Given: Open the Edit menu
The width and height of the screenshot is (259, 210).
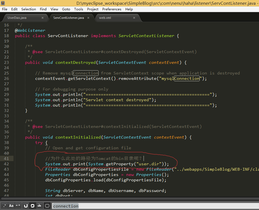Looking at the screenshot, I should [x=14, y=9].
